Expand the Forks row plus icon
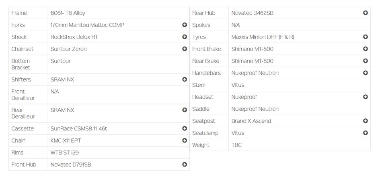 coord(185,25)
